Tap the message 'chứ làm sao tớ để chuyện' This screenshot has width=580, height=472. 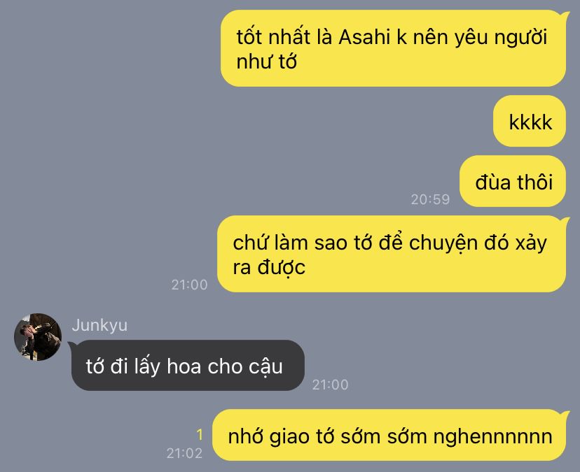point(392,254)
